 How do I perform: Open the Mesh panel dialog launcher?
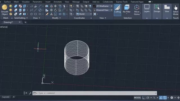(12, 18)
